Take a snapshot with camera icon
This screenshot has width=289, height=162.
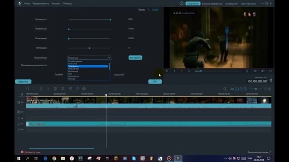tap(255, 71)
